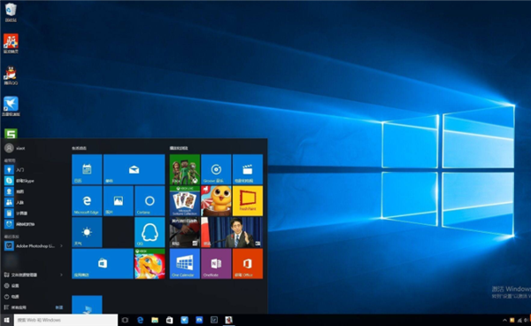Launch Microsoft Solitaire Collection tile
531x326 pixels.
tap(185, 200)
